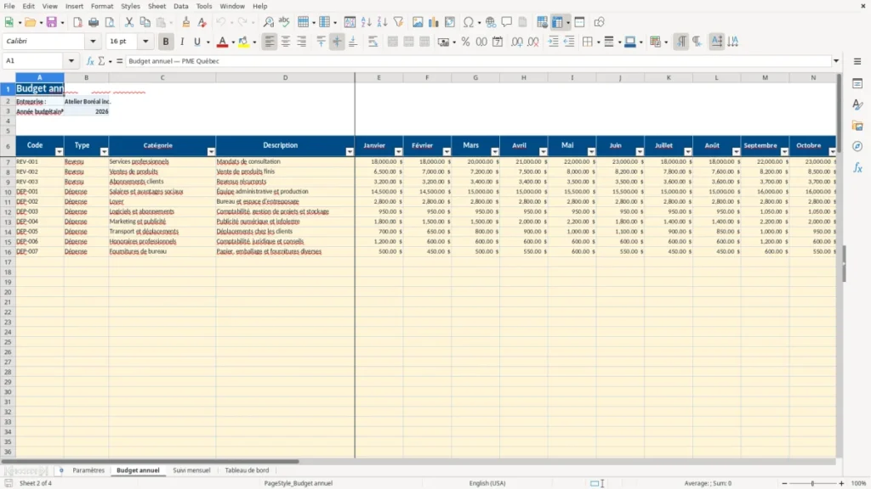The width and height of the screenshot is (871, 489).
Task: Toggle wrap text
Action: pos(373,42)
